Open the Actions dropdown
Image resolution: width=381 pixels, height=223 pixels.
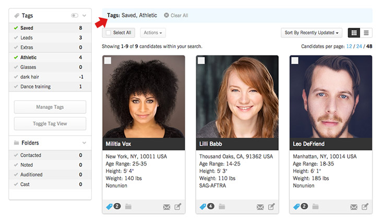tap(153, 33)
